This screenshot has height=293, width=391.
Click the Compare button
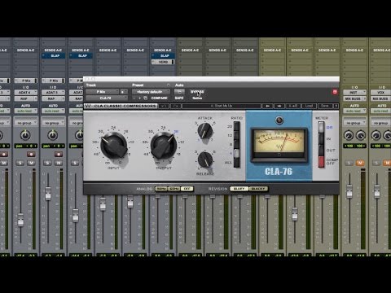point(159,98)
